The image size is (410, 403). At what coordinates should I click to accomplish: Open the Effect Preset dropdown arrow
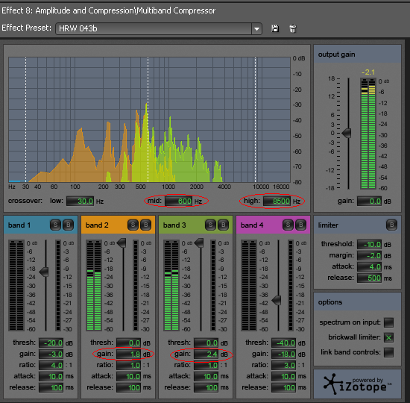click(256, 28)
